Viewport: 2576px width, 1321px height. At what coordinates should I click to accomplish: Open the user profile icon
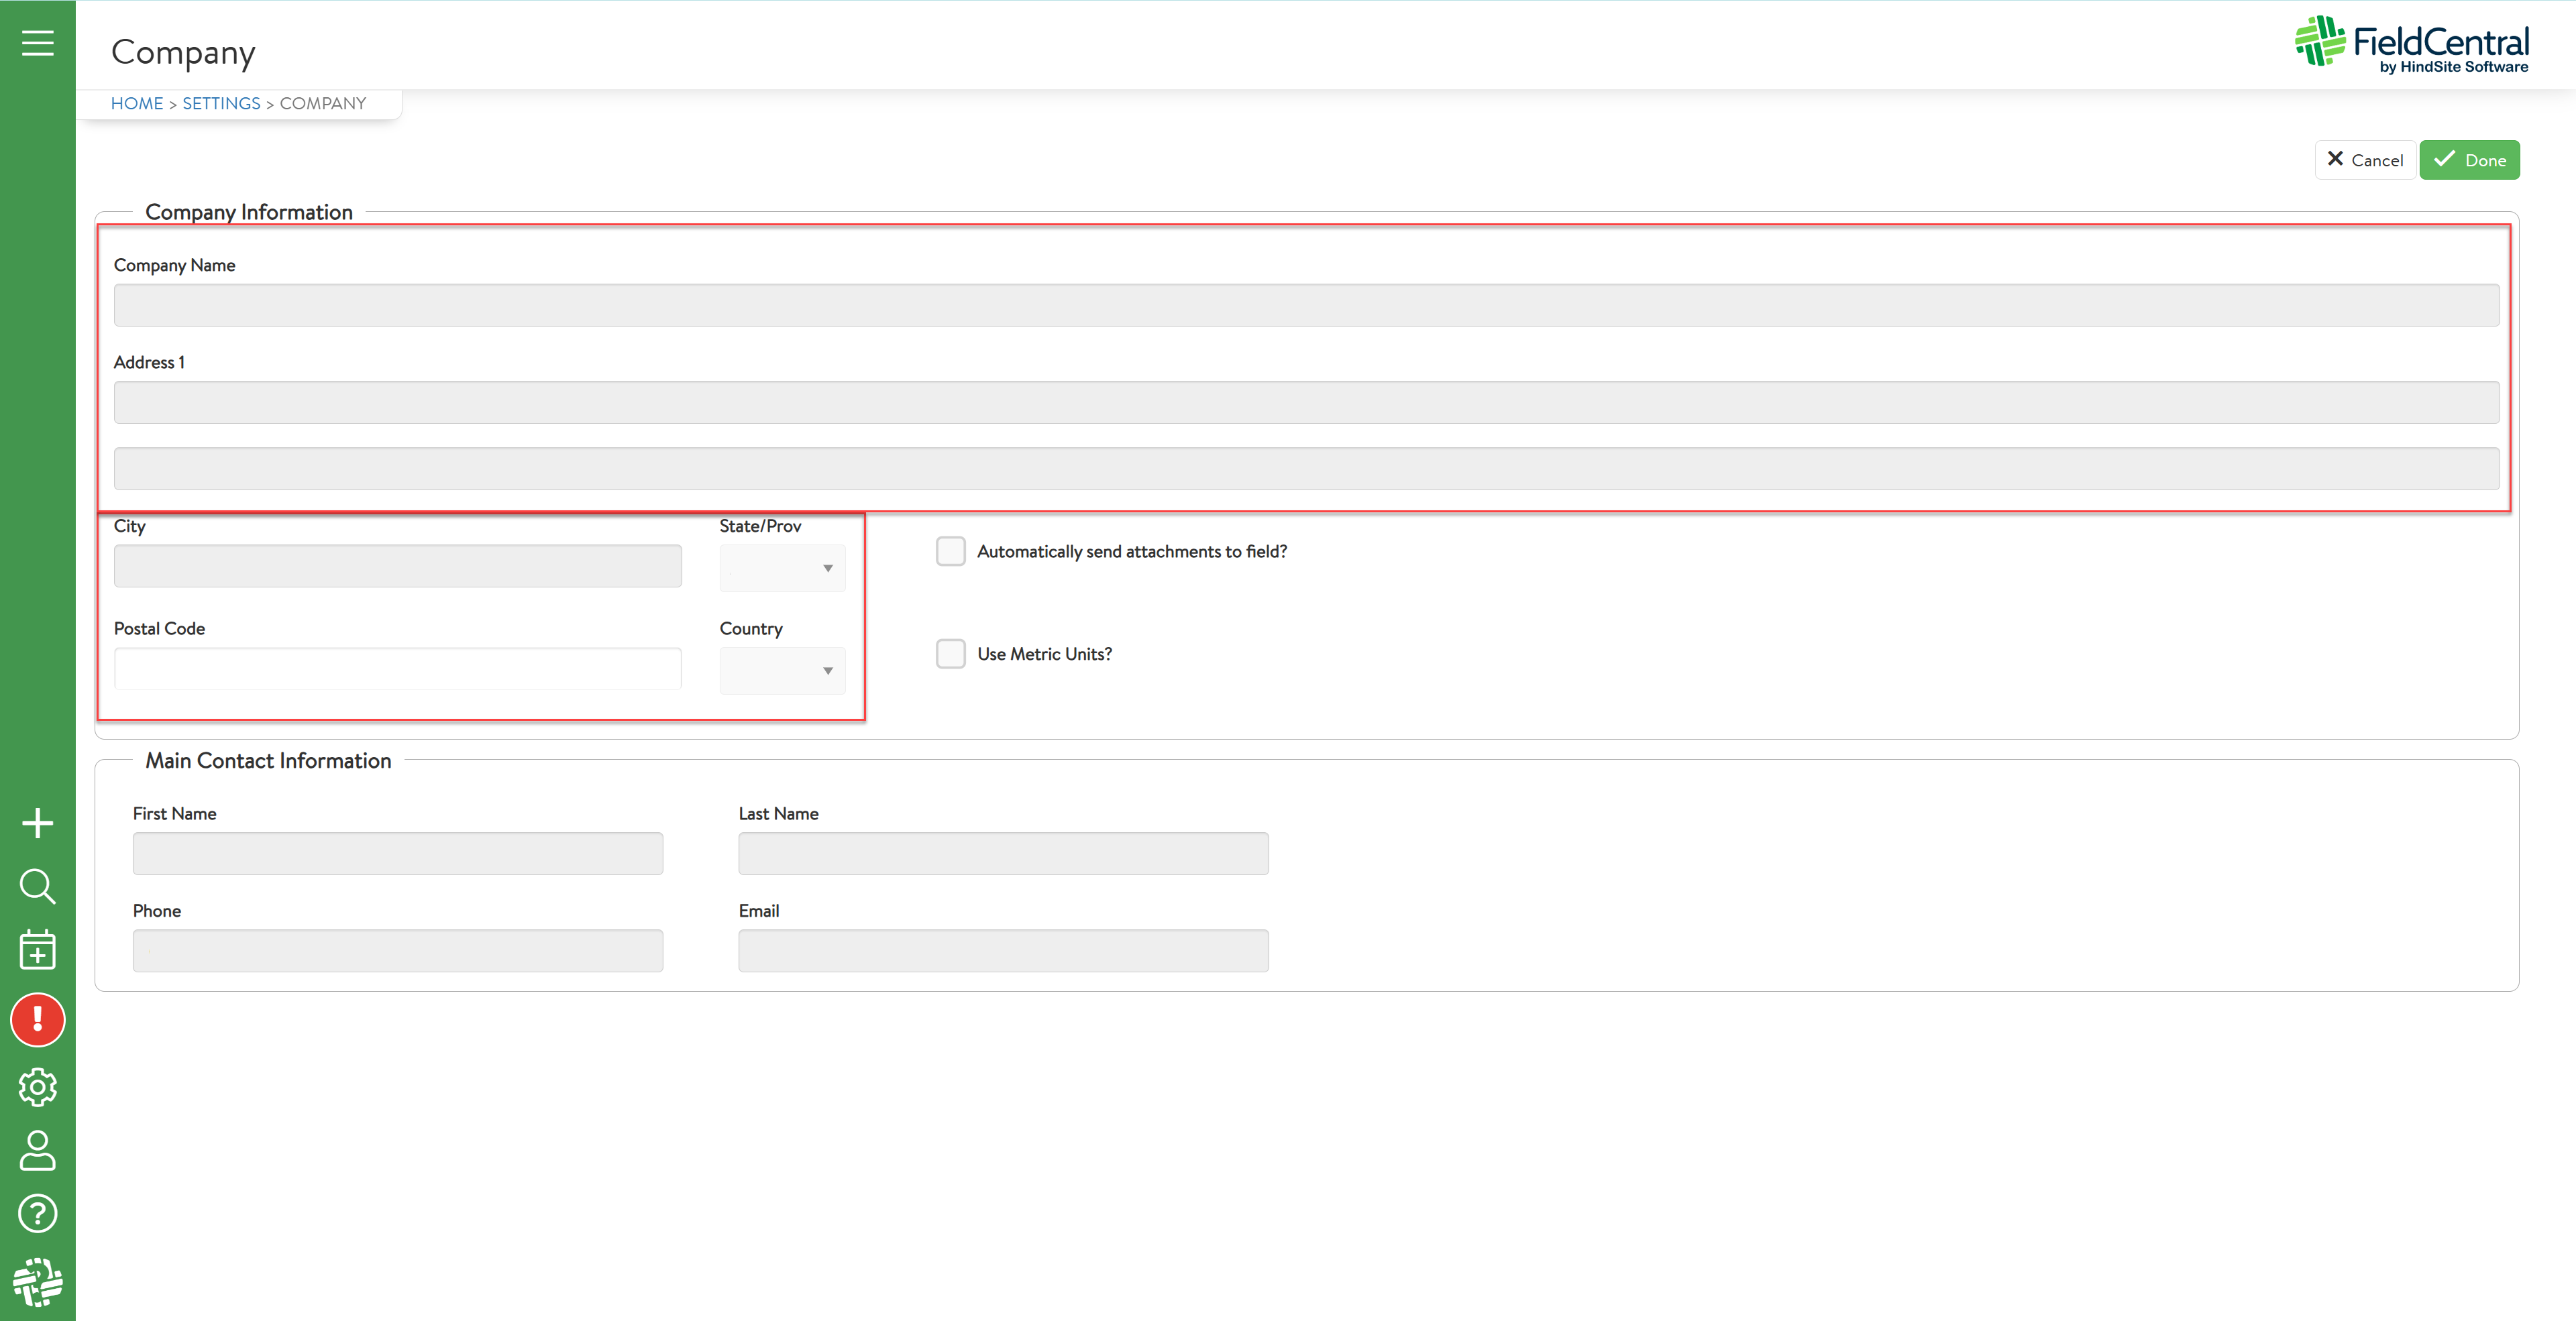click(x=38, y=1151)
